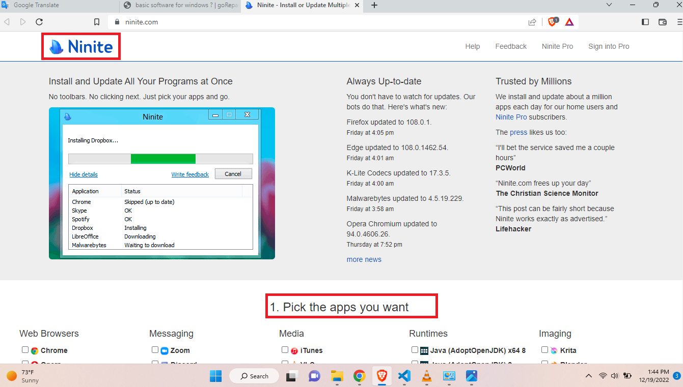The image size is (683, 387).
Task: Toggle the browser sidebar panel icon
Action: click(645, 22)
